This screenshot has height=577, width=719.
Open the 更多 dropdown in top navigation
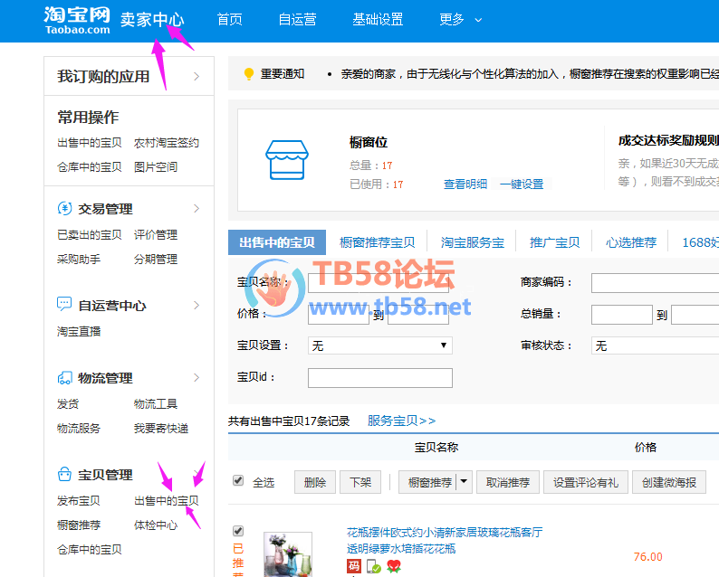pos(460,20)
